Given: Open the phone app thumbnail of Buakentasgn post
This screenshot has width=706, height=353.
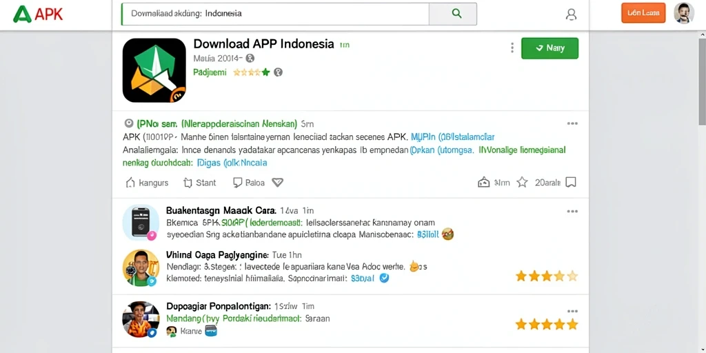Looking at the screenshot, I should click(x=141, y=223).
